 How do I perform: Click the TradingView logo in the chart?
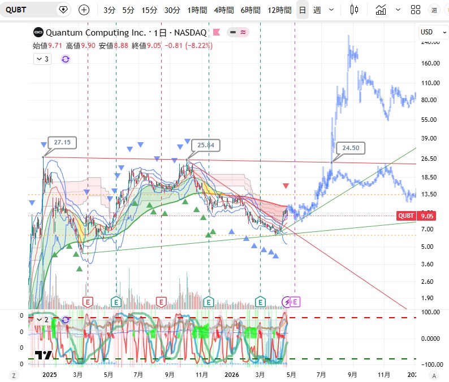(43, 355)
